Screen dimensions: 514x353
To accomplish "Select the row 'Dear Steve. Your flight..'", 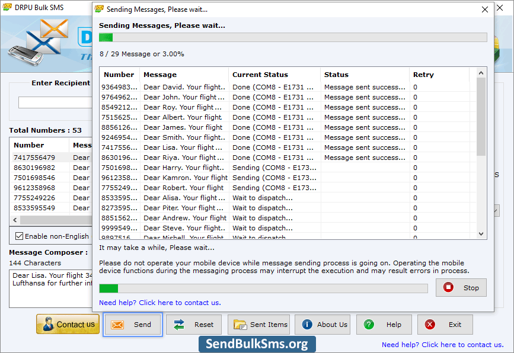I will click(x=288, y=228).
